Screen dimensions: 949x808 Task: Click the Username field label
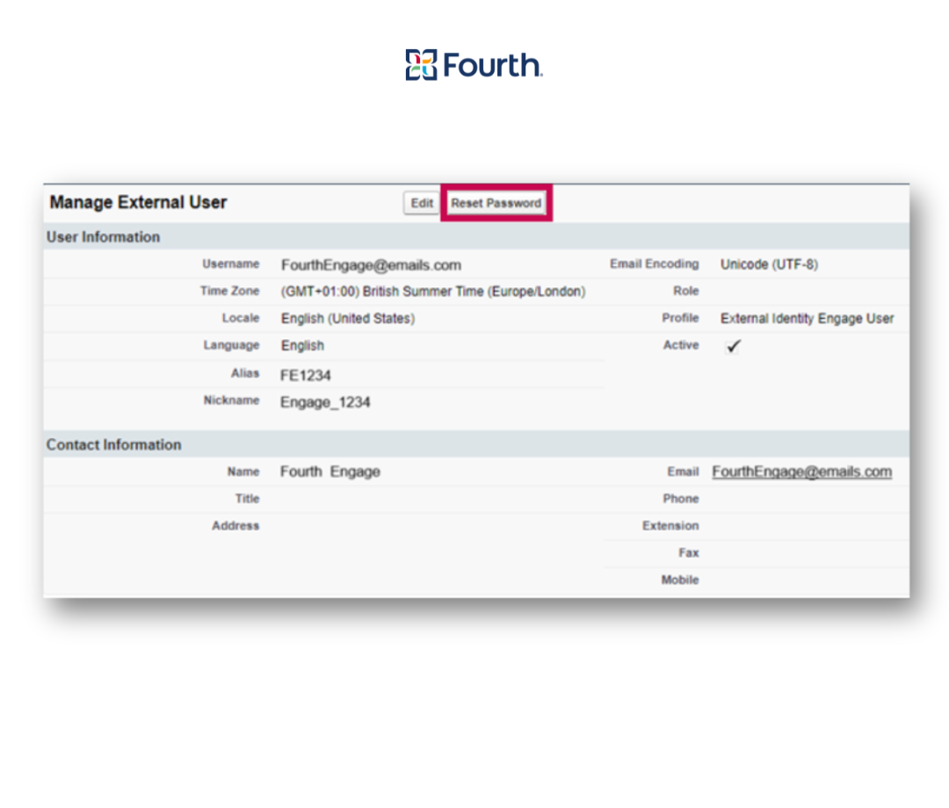tap(230, 263)
